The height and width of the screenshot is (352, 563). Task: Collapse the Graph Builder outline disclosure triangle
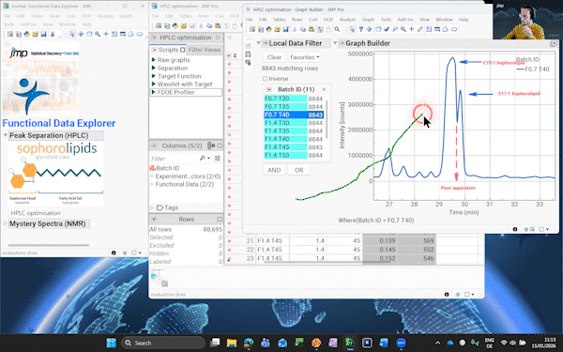[335, 43]
